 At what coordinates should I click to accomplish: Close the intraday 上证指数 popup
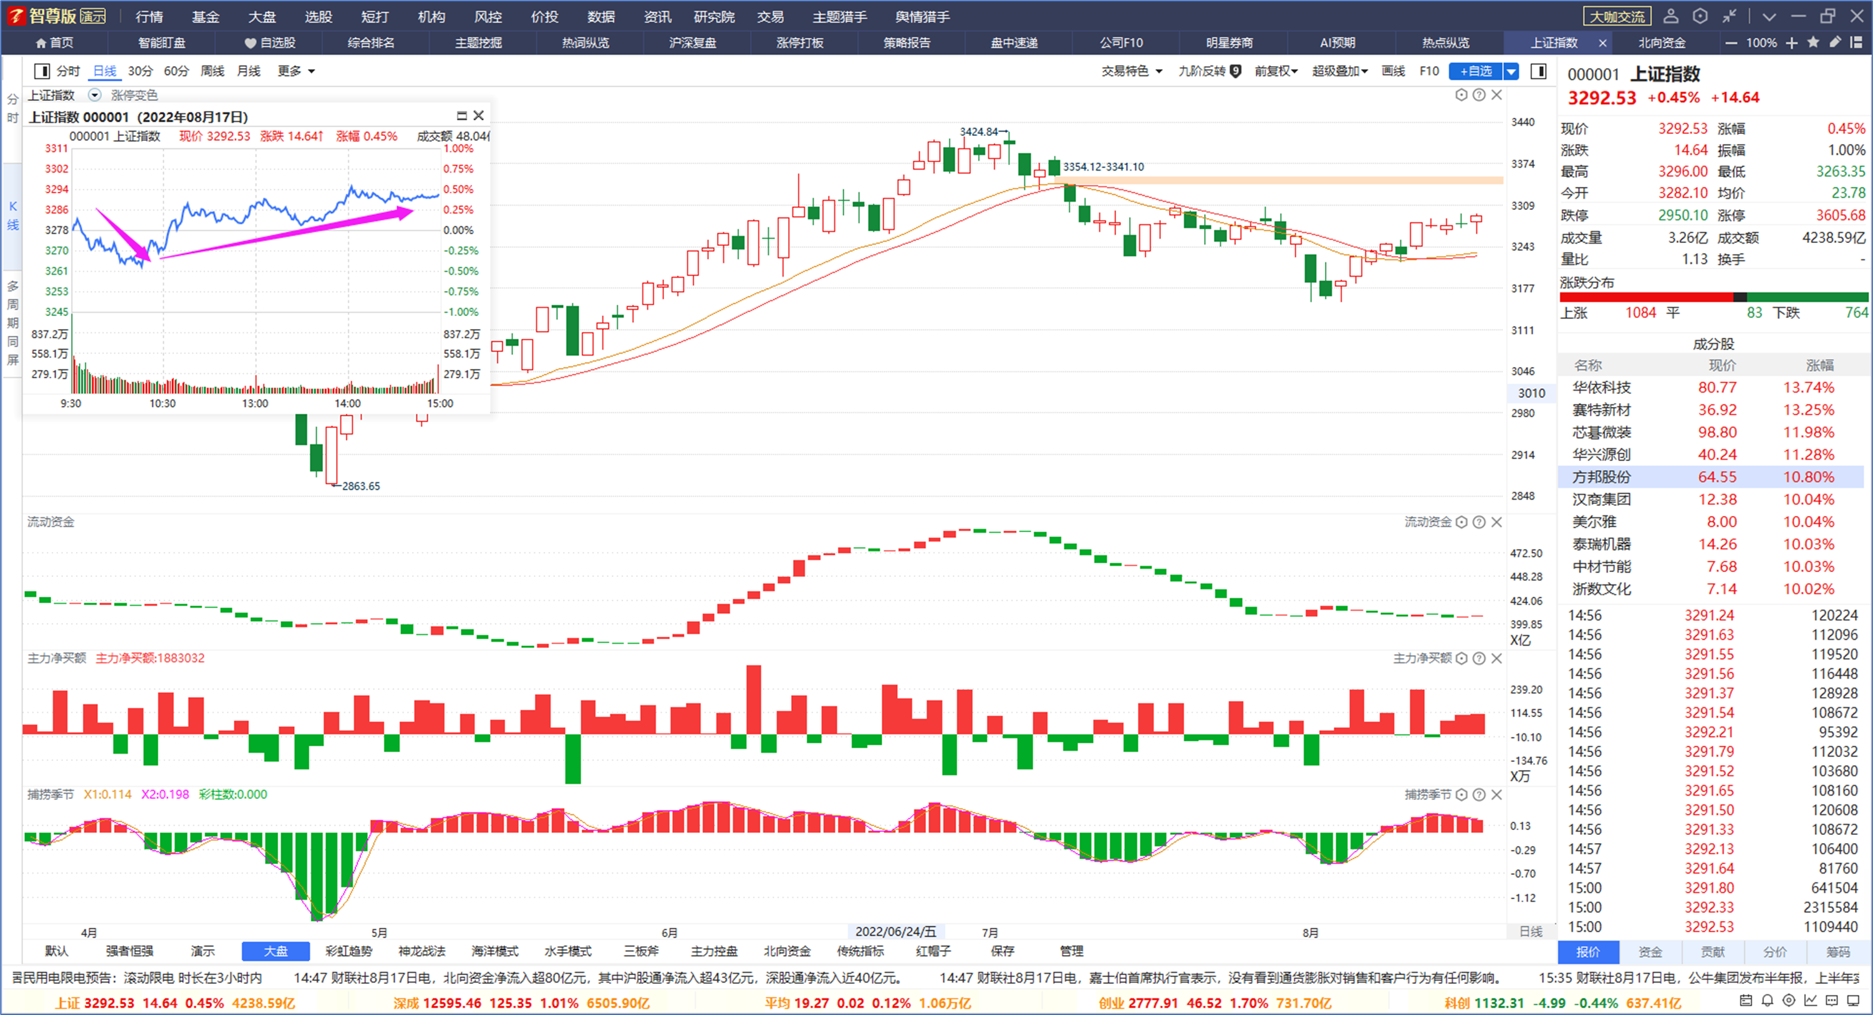pyautogui.click(x=478, y=115)
